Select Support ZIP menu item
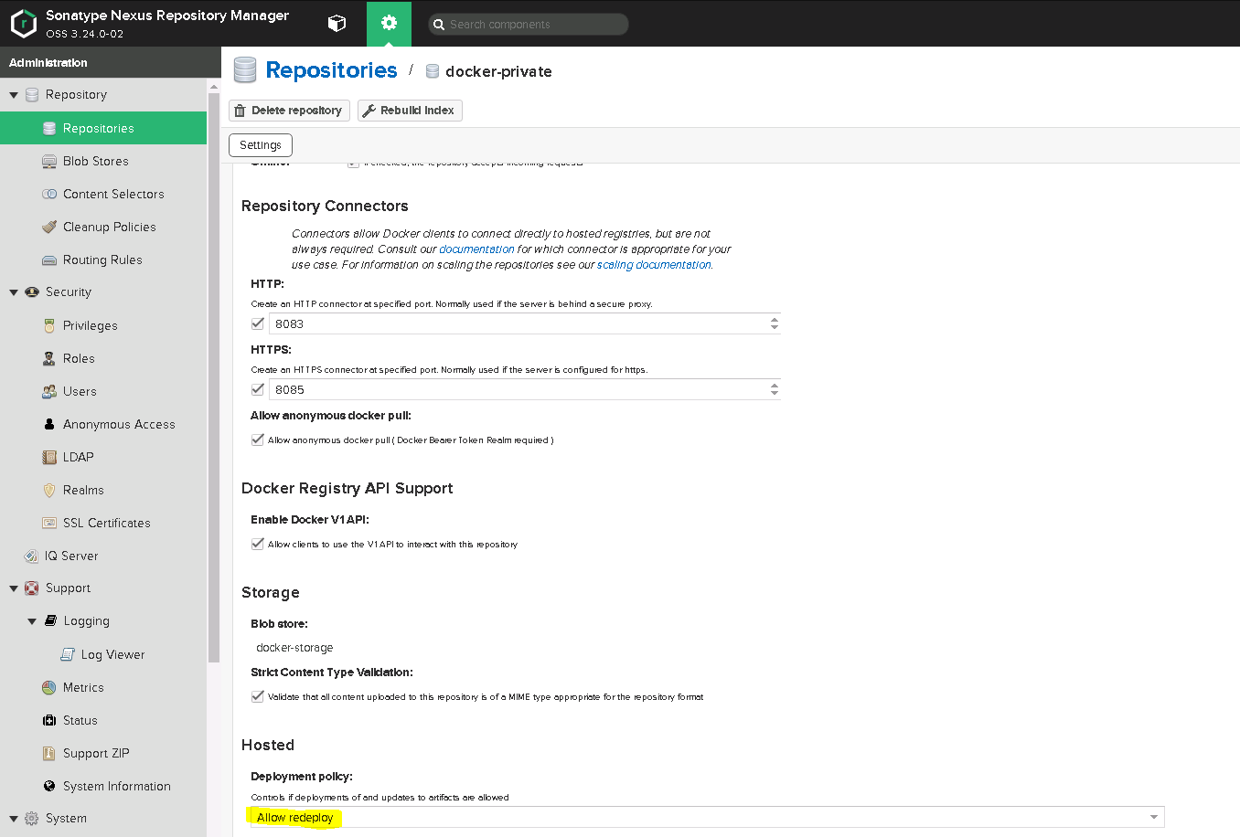Screen dimensions: 1240x837 [103, 753]
